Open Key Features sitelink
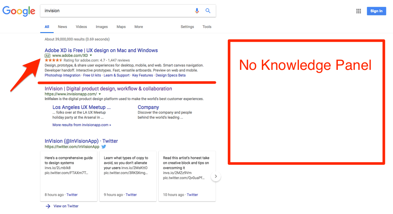Viewport: 393px width, 214px height. point(142,75)
